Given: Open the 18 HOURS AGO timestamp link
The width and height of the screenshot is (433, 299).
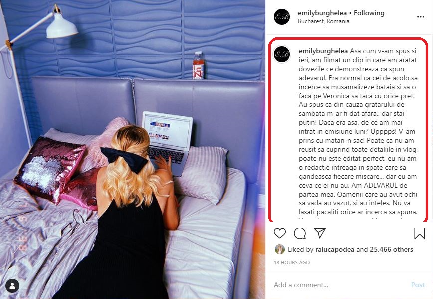Looking at the screenshot, I should pyautogui.click(x=292, y=262).
